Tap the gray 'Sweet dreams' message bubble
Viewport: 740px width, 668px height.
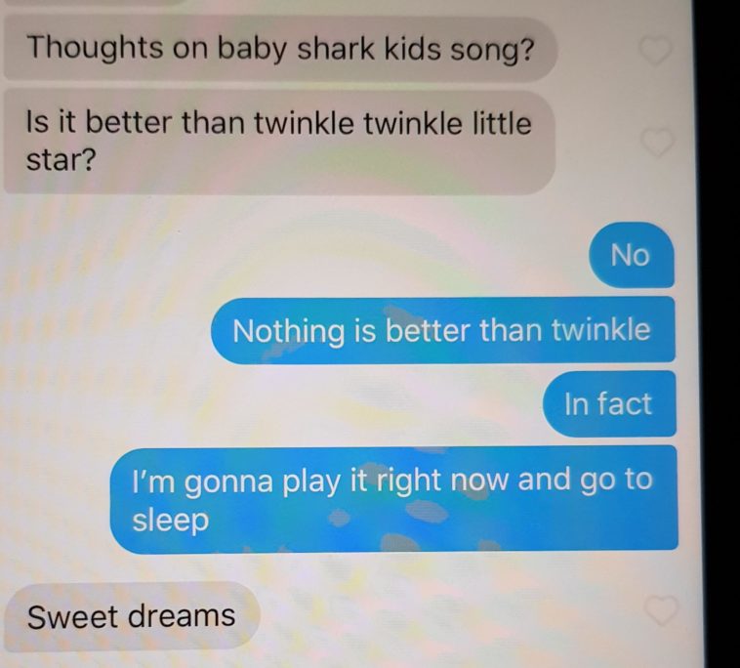click(132, 616)
